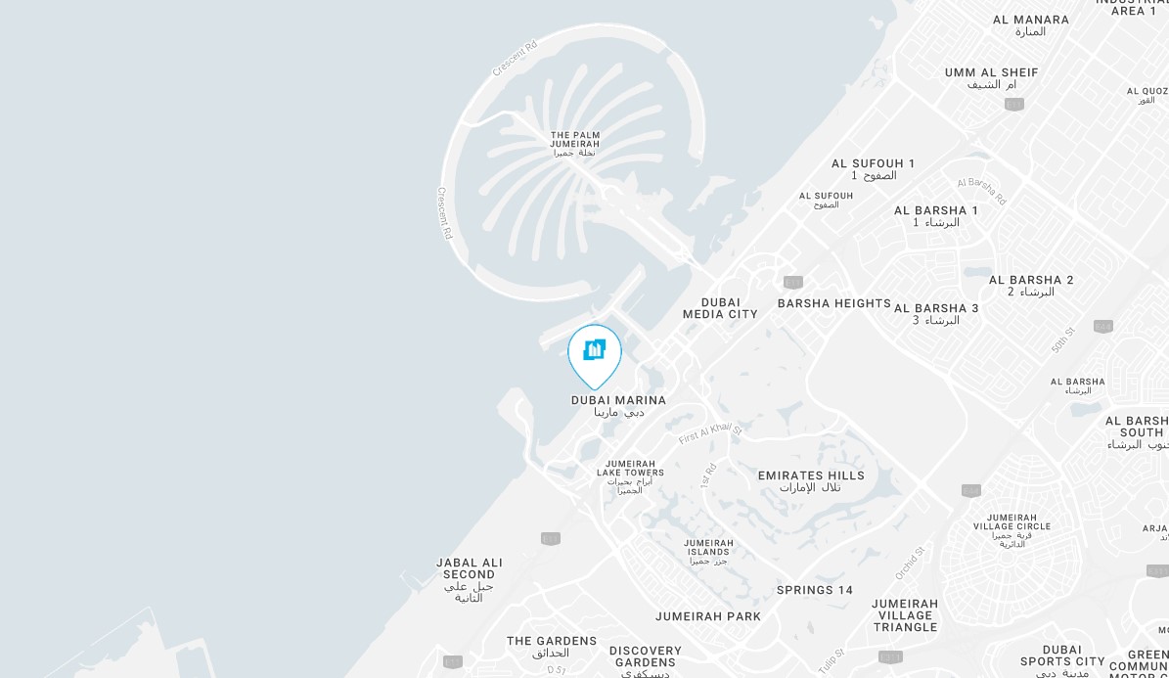Click the blue building map pin marker
The width and height of the screenshot is (1169, 678).
[594, 356]
